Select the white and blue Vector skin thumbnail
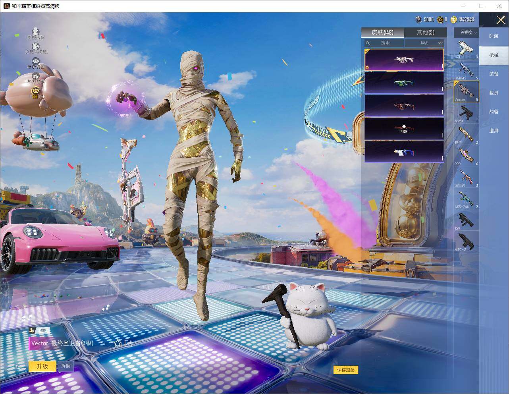The image size is (509, 394). 404,152
